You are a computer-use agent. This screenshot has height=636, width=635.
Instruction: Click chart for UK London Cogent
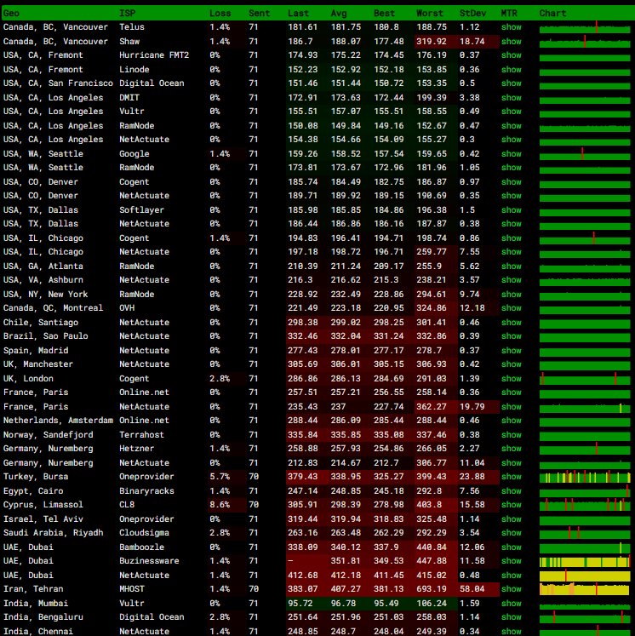click(x=585, y=378)
